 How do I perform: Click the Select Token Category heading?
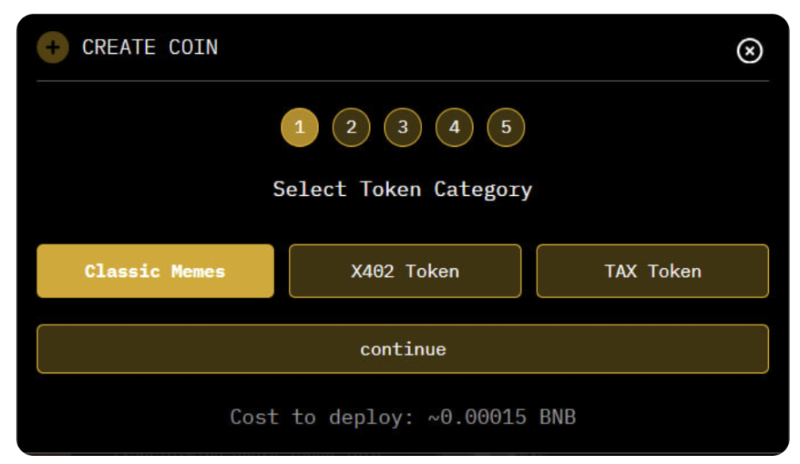(403, 189)
